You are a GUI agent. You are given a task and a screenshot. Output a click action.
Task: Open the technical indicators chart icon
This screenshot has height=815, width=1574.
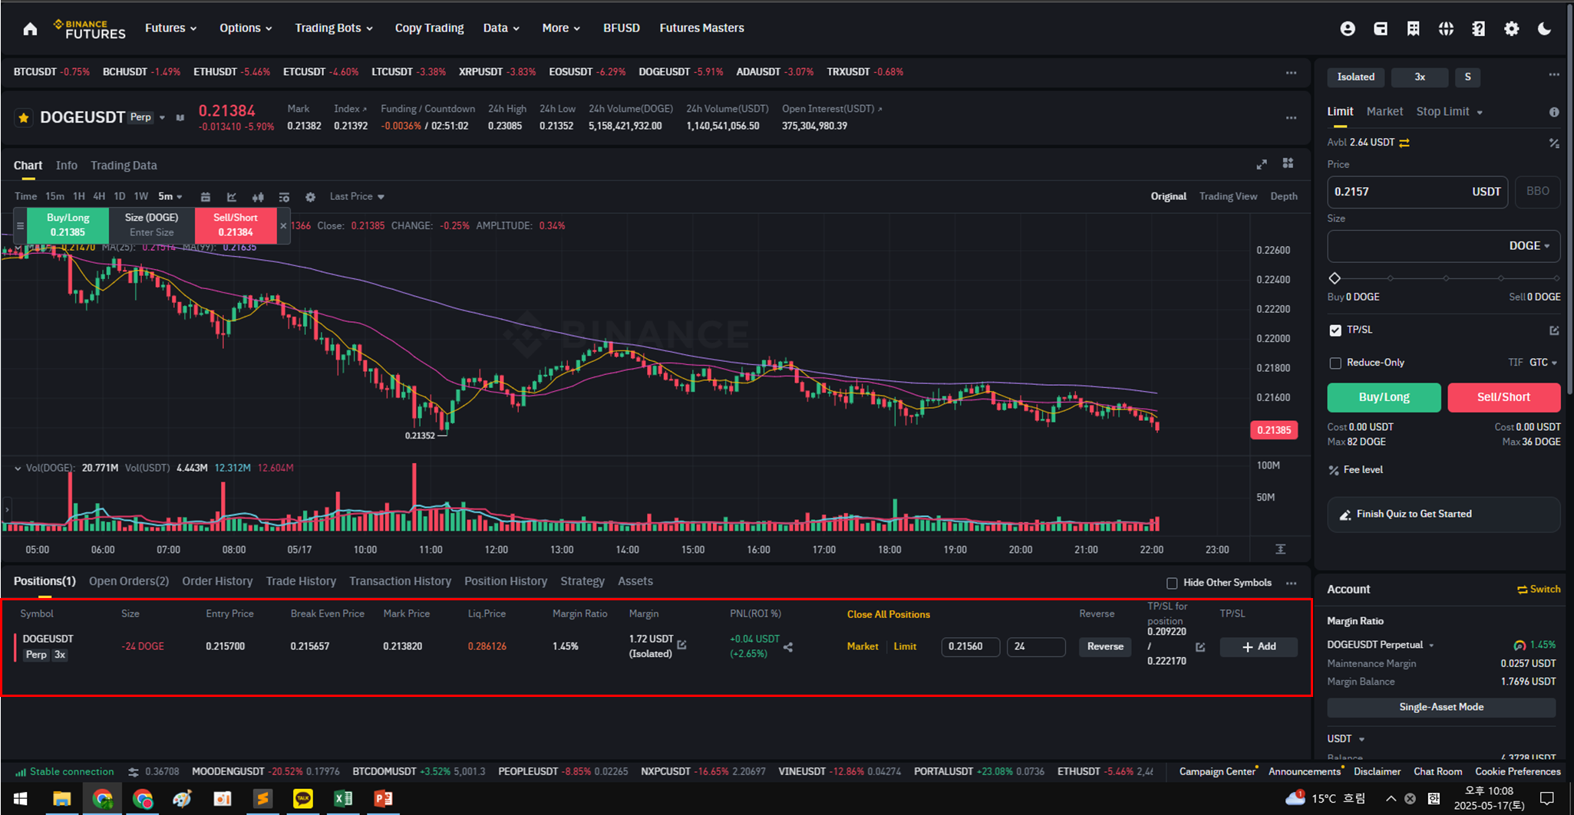(x=232, y=197)
